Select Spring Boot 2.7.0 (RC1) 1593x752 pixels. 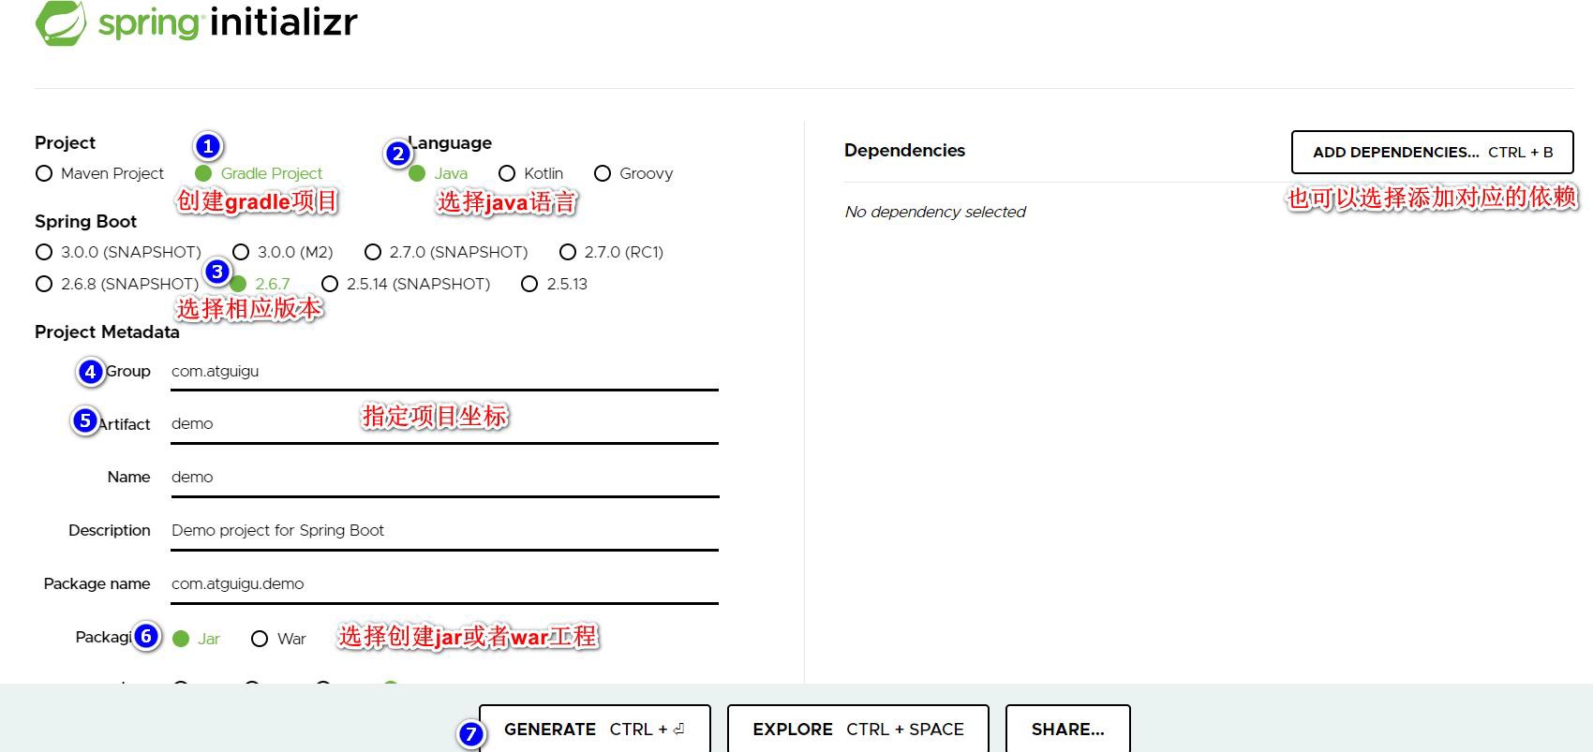click(x=611, y=252)
